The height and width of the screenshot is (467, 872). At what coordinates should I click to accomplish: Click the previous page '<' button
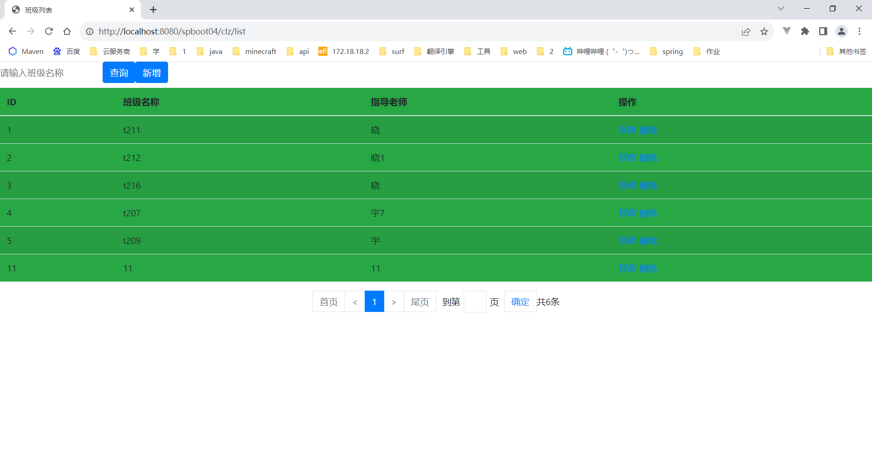point(355,302)
